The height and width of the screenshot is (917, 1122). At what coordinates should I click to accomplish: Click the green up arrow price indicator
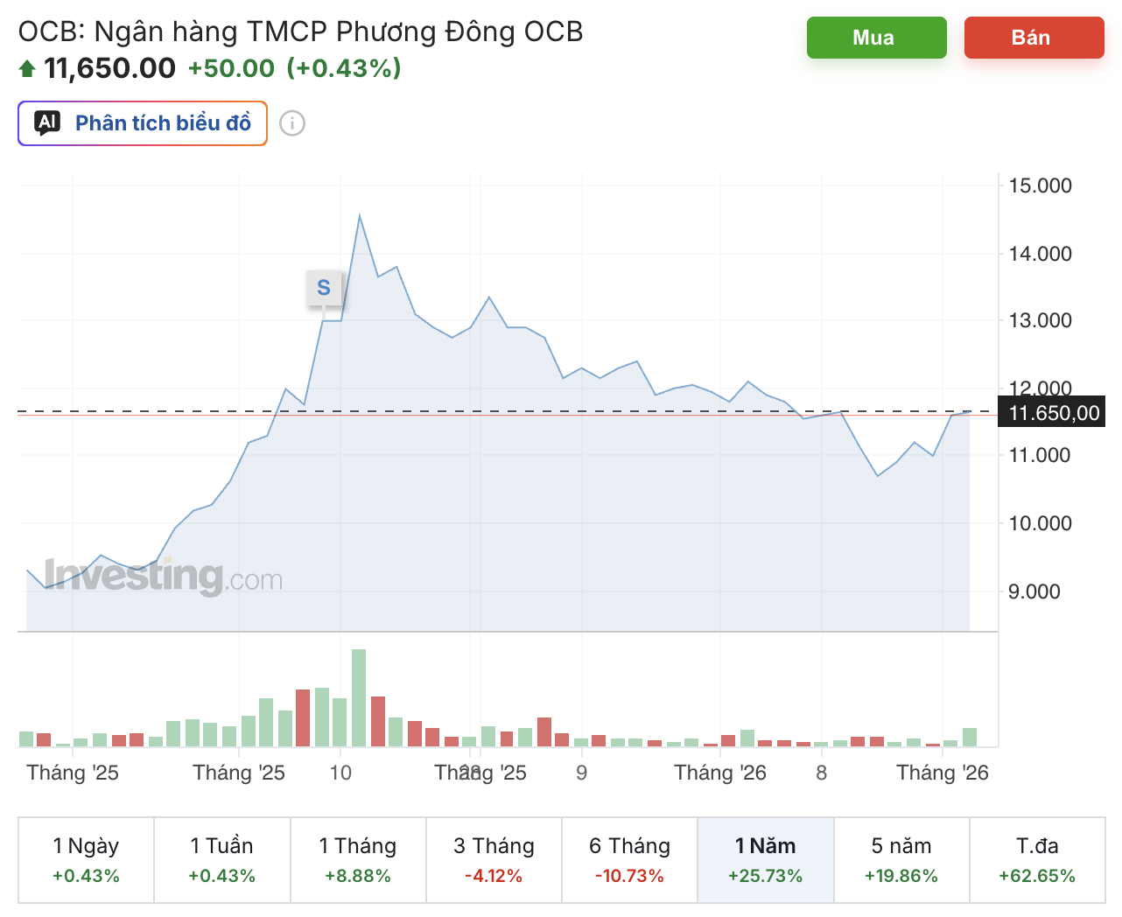(27, 68)
